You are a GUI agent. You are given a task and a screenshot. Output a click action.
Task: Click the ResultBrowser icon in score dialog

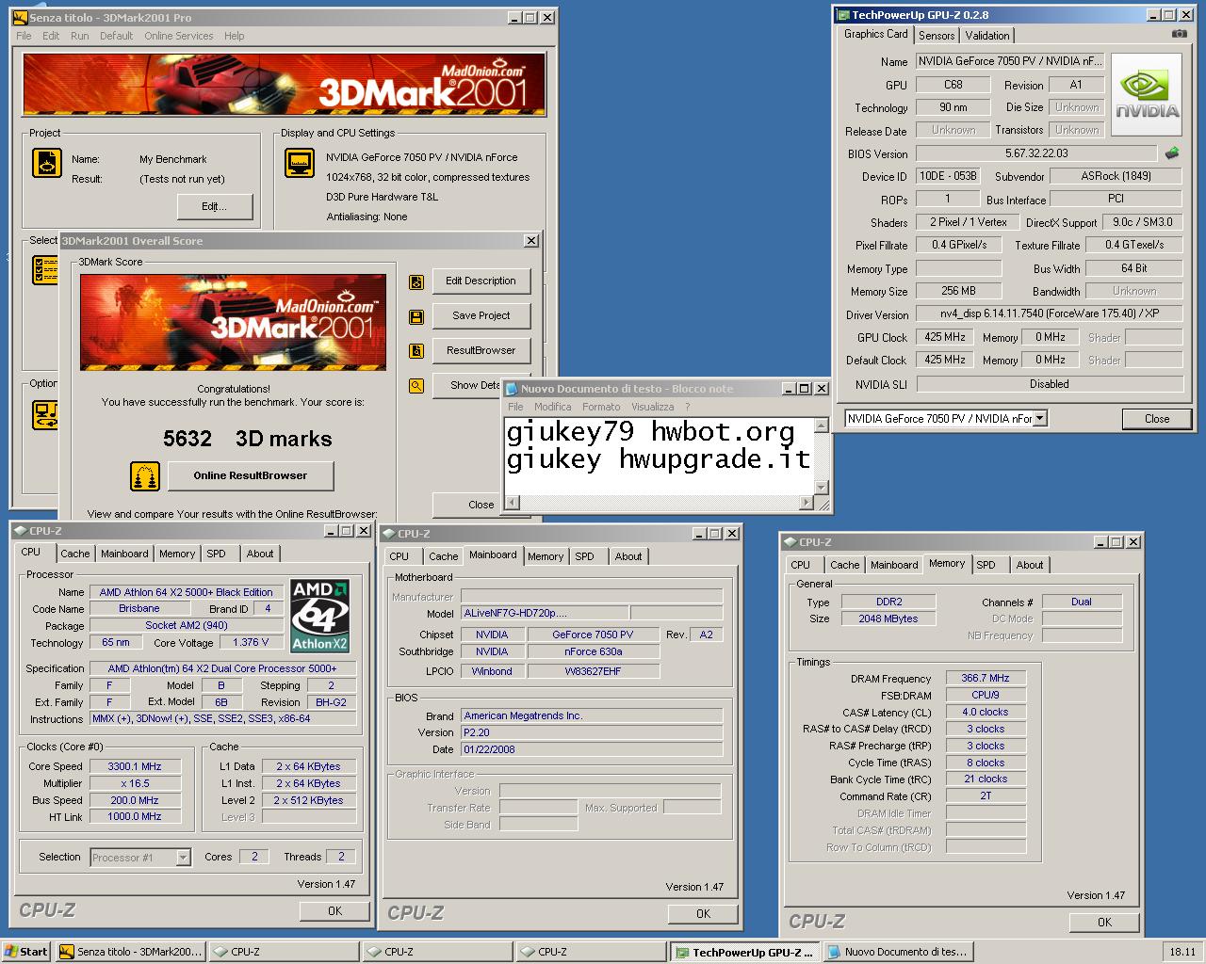point(416,351)
